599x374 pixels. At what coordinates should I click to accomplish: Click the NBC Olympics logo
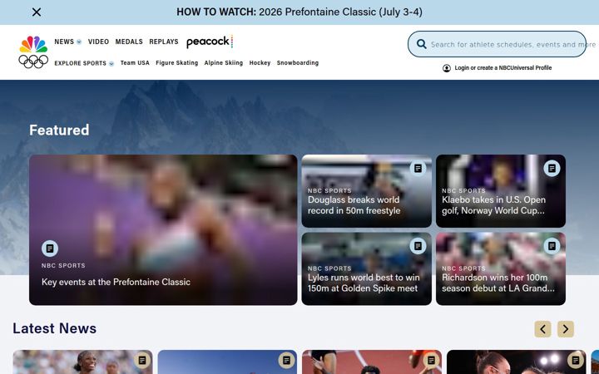(x=33, y=52)
